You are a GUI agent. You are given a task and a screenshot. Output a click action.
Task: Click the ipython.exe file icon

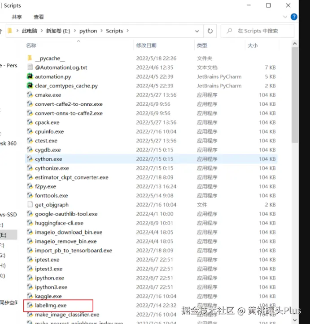pos(30,278)
